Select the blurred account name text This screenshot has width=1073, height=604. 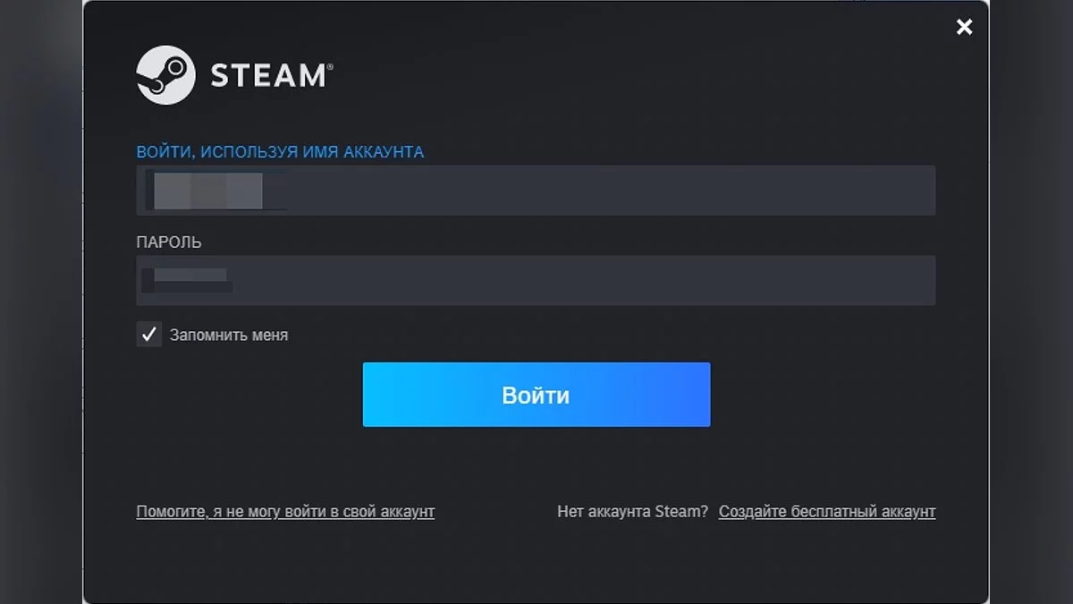point(207,191)
